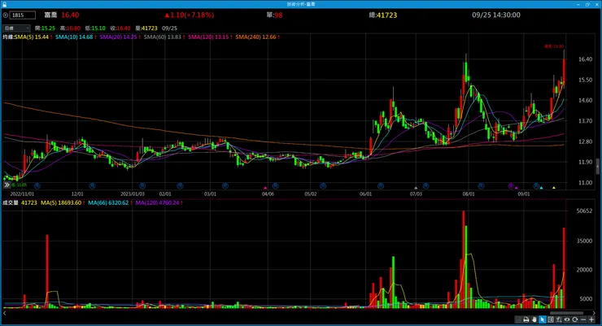Click the circular plus icon beside stock code

(x=6, y=15)
